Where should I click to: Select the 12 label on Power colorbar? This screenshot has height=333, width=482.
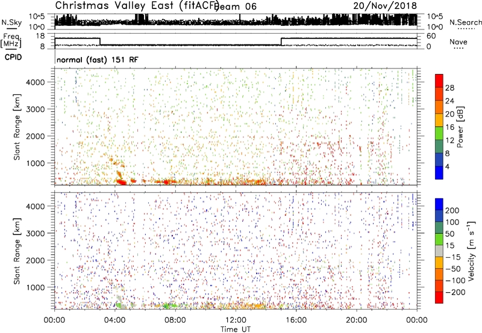[x=449, y=141]
